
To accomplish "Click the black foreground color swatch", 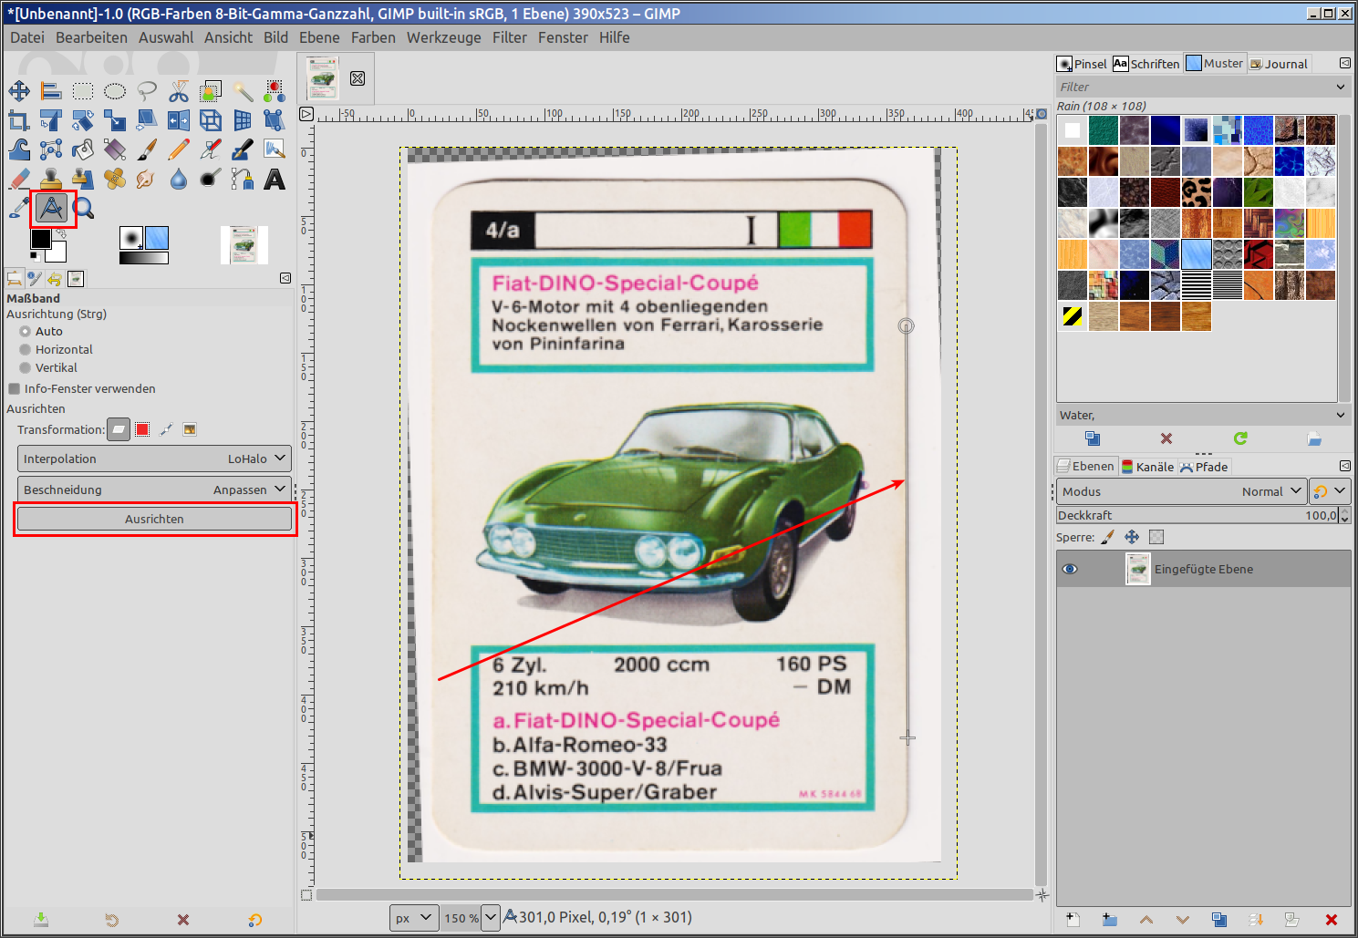I will (41, 239).
